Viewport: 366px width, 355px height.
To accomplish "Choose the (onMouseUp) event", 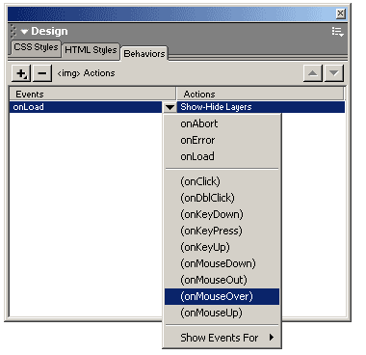I will [x=222, y=313].
